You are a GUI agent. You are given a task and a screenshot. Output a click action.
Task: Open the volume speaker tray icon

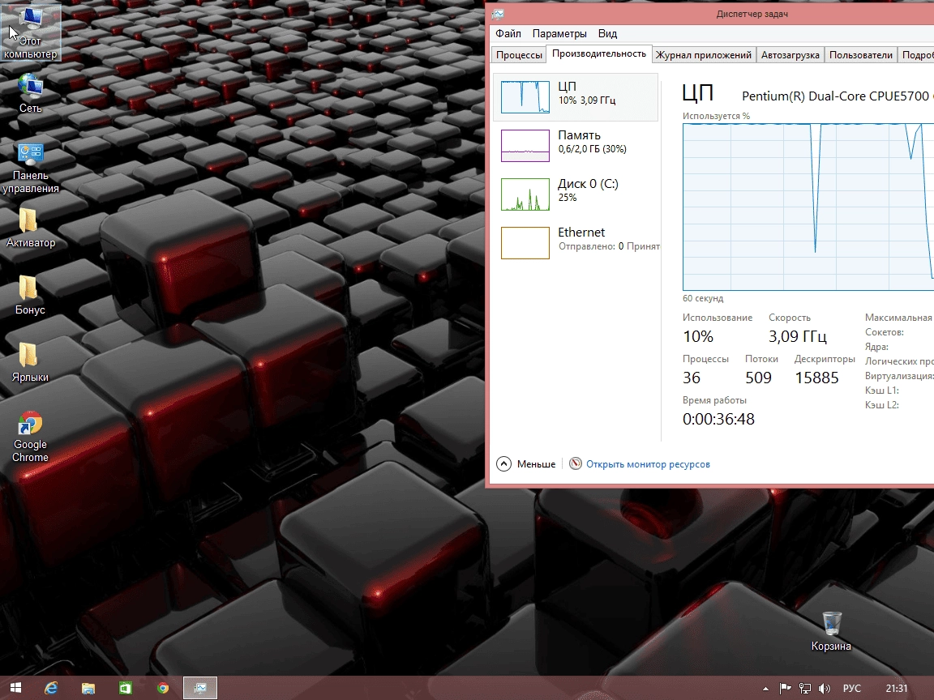(825, 689)
